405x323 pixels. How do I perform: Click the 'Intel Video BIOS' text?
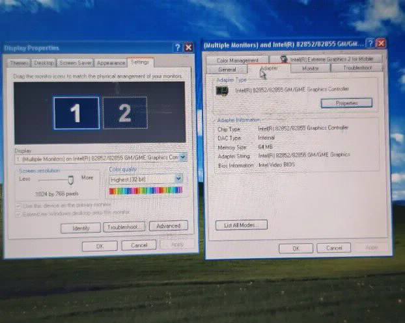[276, 164]
